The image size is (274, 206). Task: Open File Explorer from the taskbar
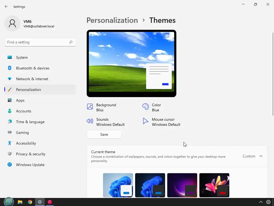pyautogui.click(x=20, y=202)
